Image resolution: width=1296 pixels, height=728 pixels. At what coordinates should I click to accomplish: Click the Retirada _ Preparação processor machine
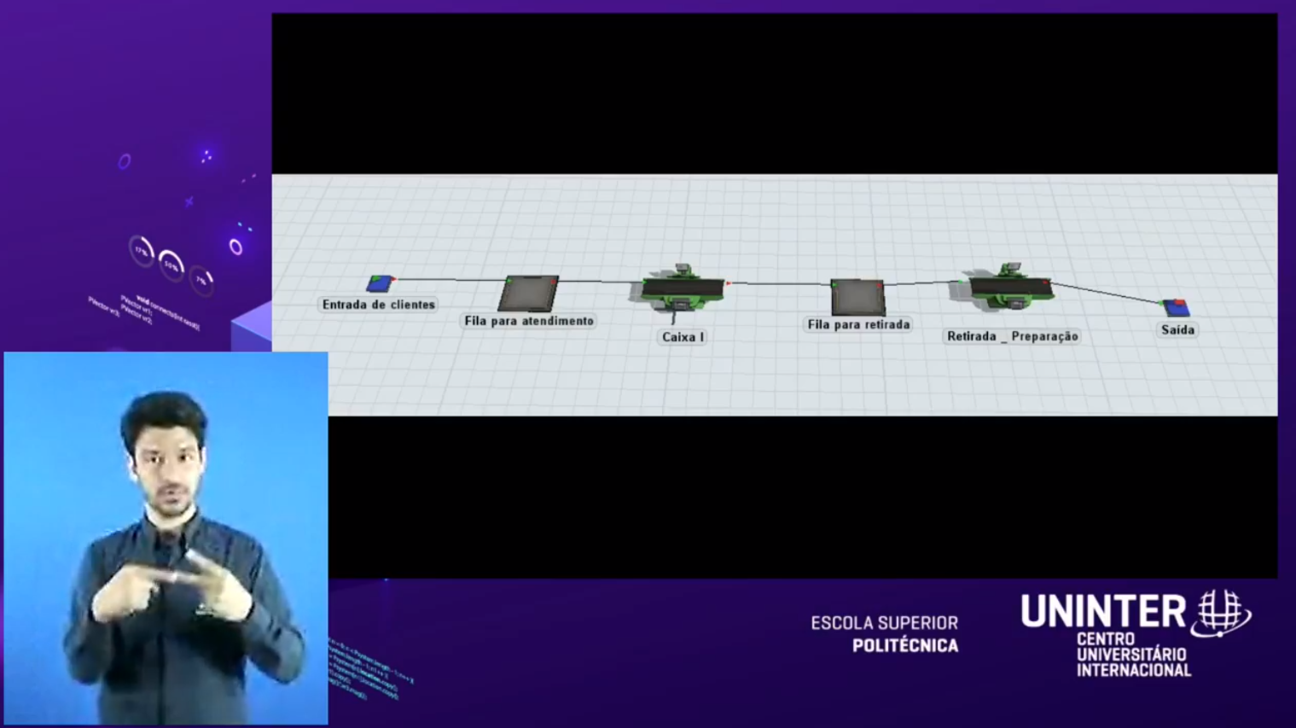(1011, 288)
